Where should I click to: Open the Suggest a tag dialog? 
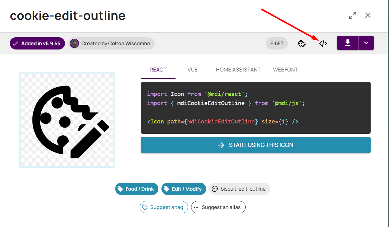click(x=164, y=207)
